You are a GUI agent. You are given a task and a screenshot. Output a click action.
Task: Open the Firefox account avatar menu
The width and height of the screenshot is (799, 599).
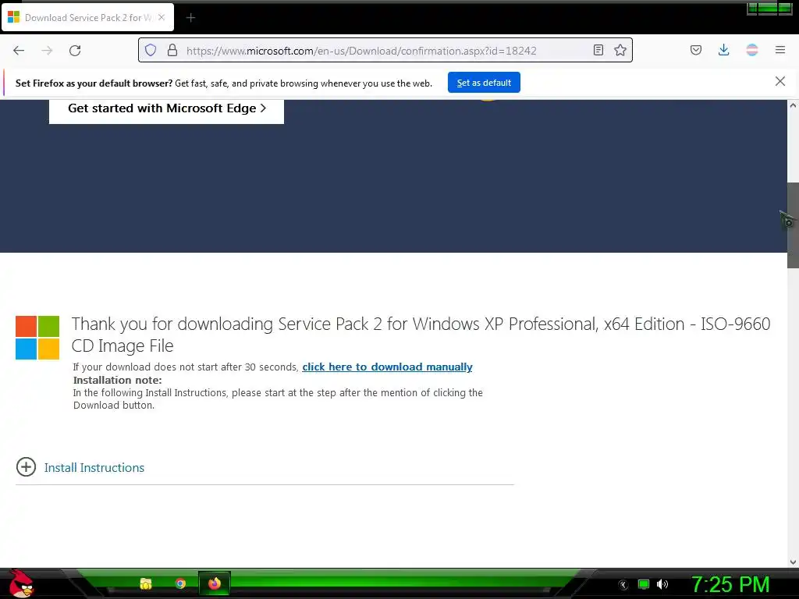click(752, 50)
